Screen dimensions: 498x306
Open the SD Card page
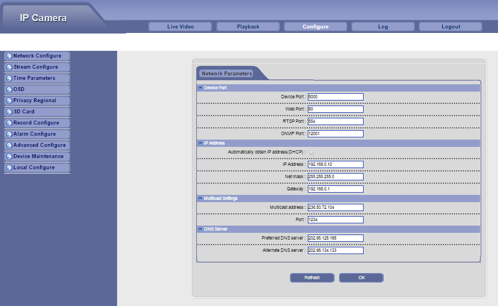[37, 112]
